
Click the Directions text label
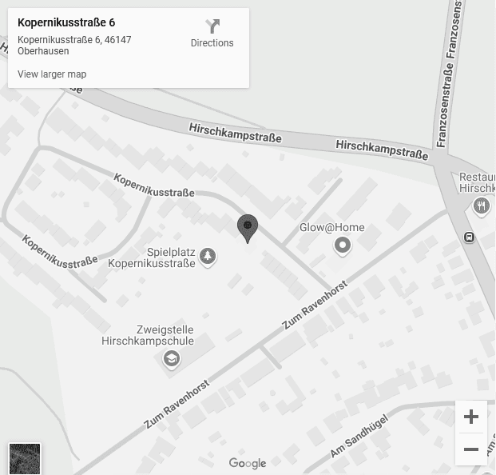(212, 43)
